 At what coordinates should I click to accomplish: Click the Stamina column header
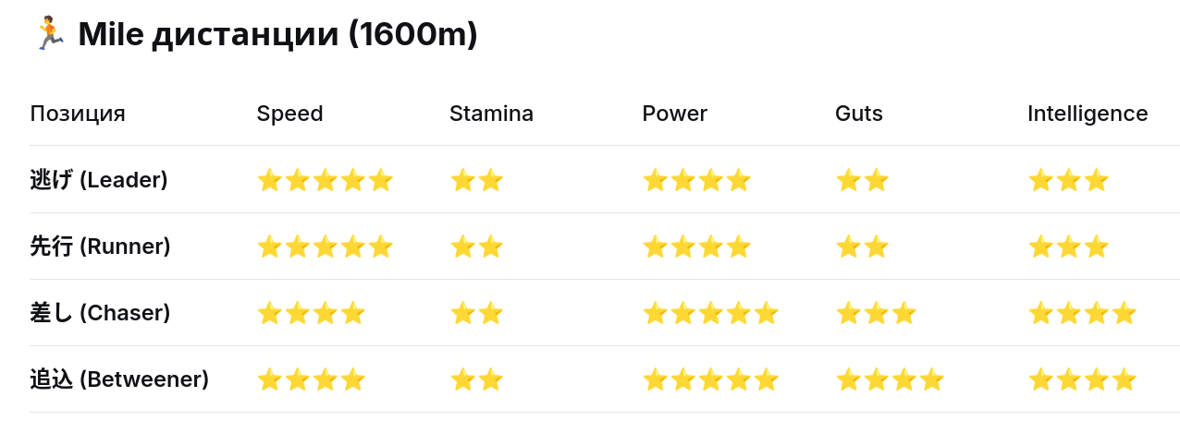click(491, 114)
